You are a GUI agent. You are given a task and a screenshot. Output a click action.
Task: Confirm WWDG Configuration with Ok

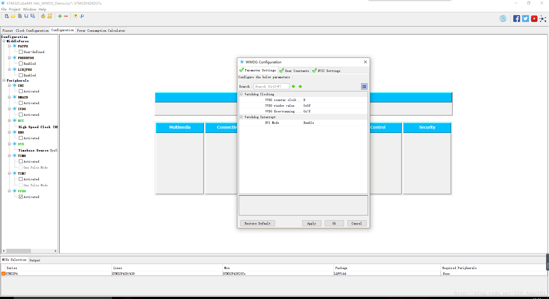[x=334, y=223]
